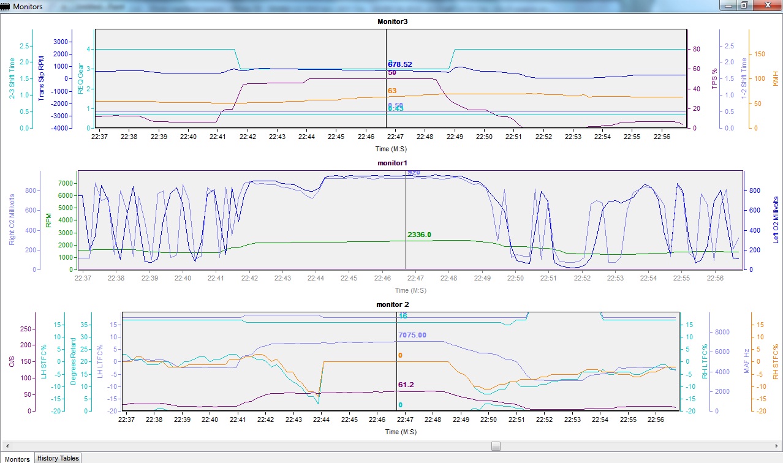This screenshot has width=783, height=463.
Task: Click the Monitor3 vertical cursor line
Action: [387, 80]
